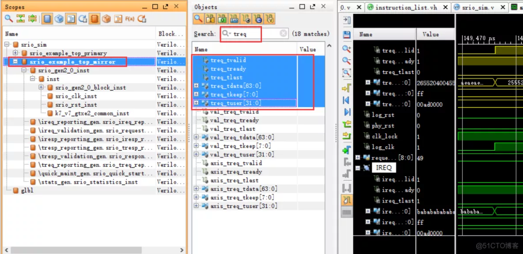This screenshot has height=254, width=523.
Task: Click Name column header in Scopes
Action: [x=79, y=34]
